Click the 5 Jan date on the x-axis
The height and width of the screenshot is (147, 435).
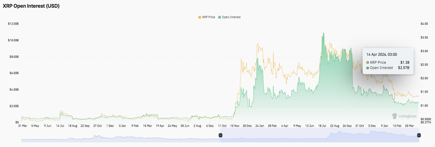click(122, 126)
